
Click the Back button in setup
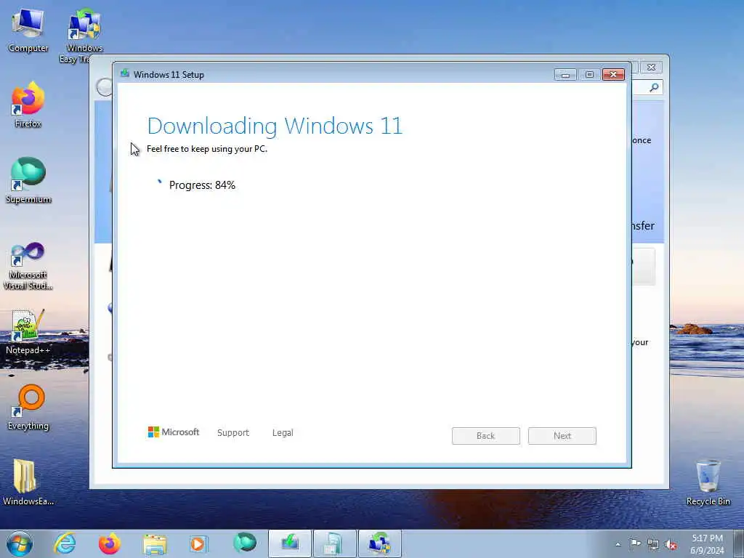coord(485,436)
